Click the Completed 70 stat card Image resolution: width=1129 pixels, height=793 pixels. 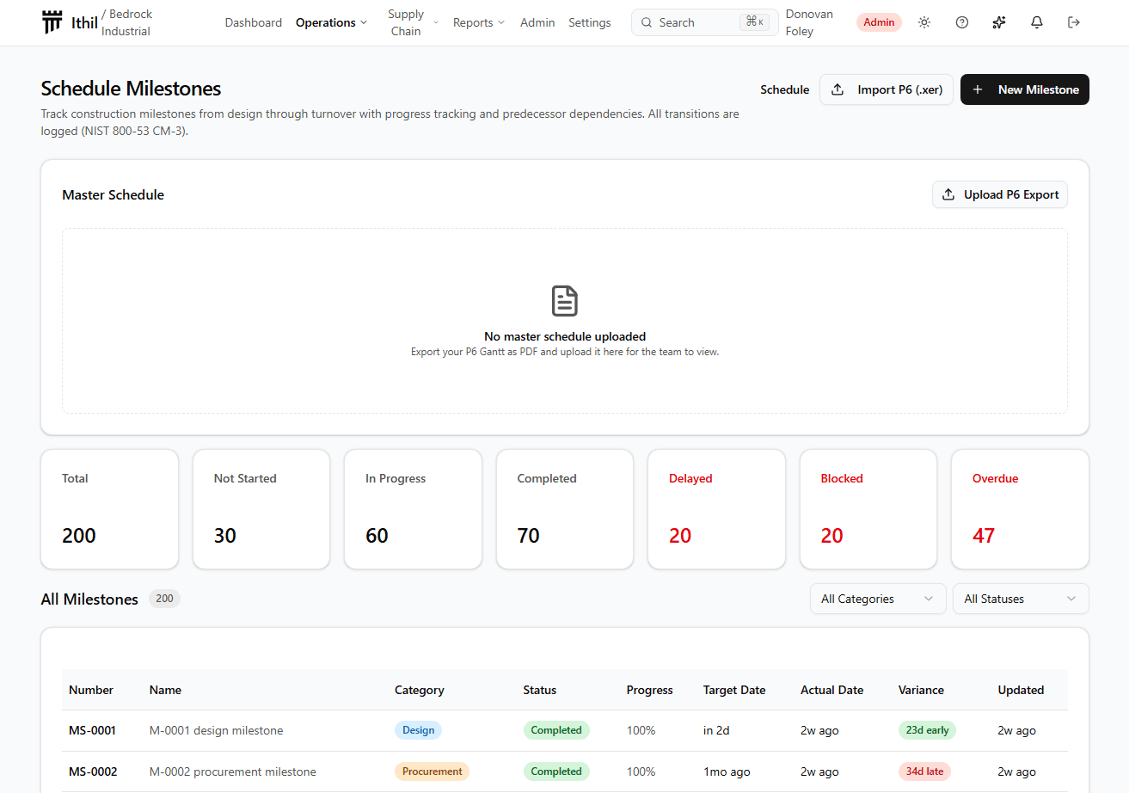(x=565, y=509)
